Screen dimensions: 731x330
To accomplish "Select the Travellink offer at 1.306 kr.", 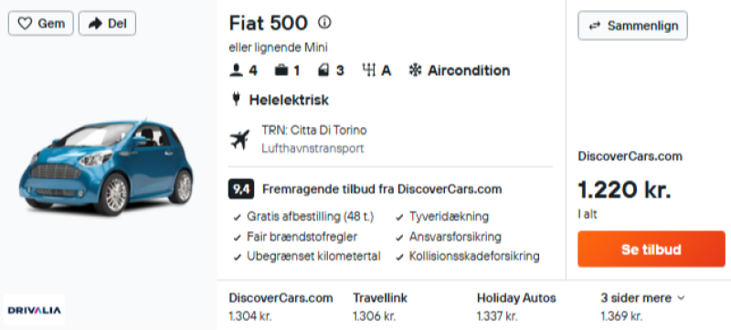I will point(380,307).
